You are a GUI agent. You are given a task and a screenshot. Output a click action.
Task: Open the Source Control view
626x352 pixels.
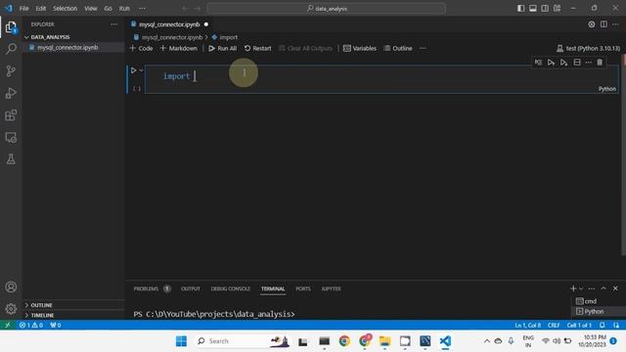pyautogui.click(x=11, y=71)
